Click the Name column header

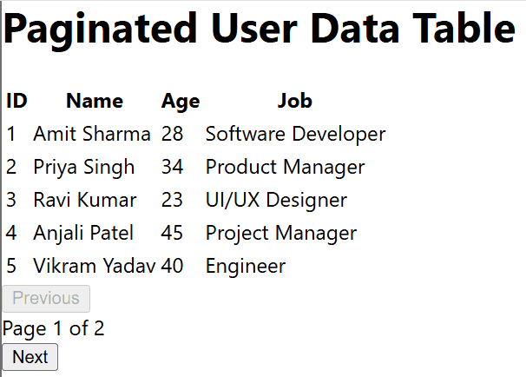(x=95, y=101)
